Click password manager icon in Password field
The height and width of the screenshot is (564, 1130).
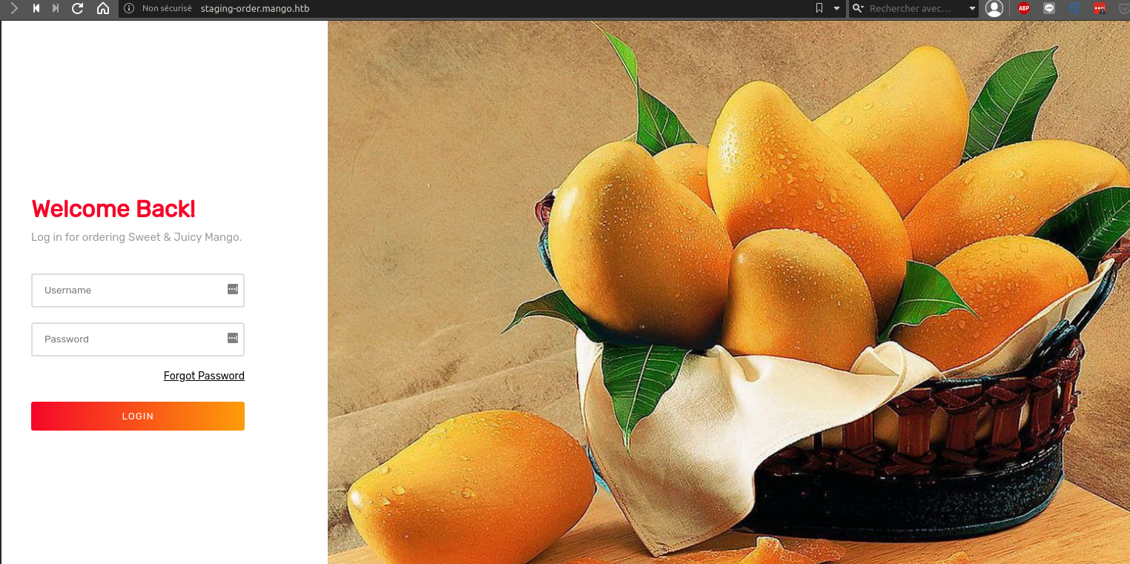pos(233,338)
